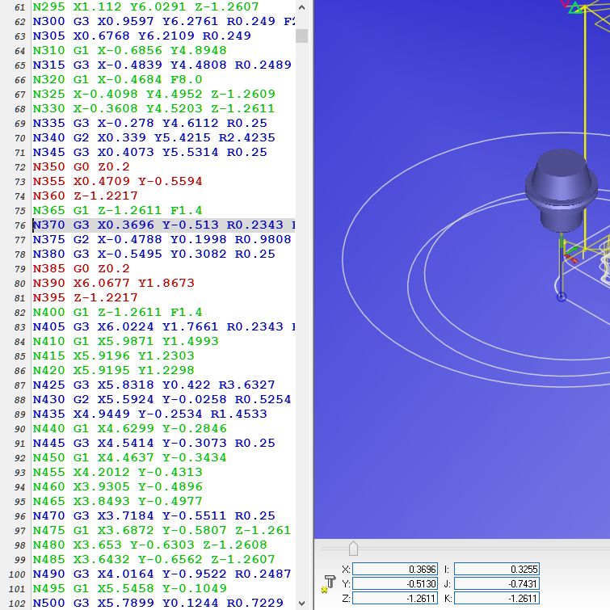The image size is (610, 610).
Task: Select code line N400 G1 Z-1.2611 F1.4
Action: click(x=117, y=312)
